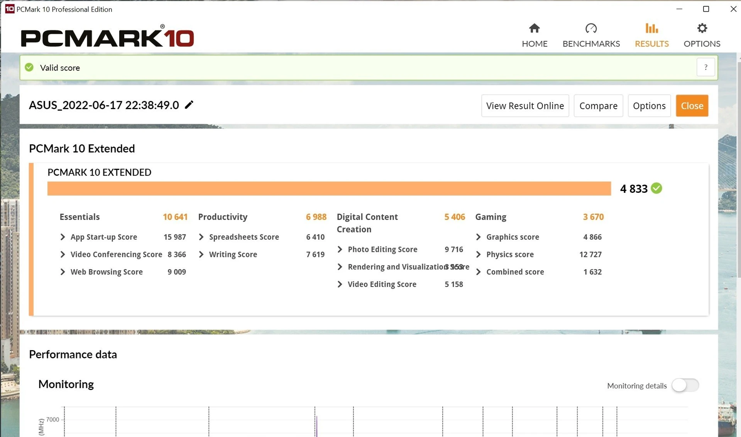
Task: Close the result with orange Close button
Action: tap(692, 106)
